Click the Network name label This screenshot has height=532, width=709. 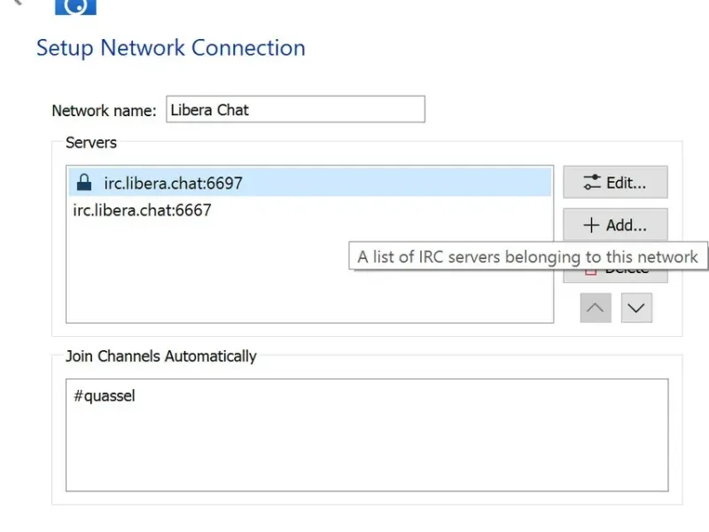tap(104, 111)
